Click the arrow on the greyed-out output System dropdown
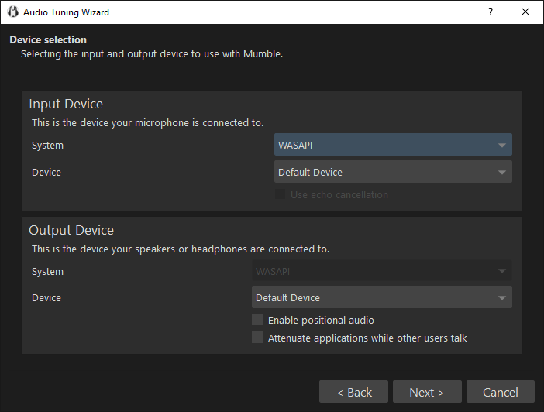The image size is (544, 412). tap(502, 272)
